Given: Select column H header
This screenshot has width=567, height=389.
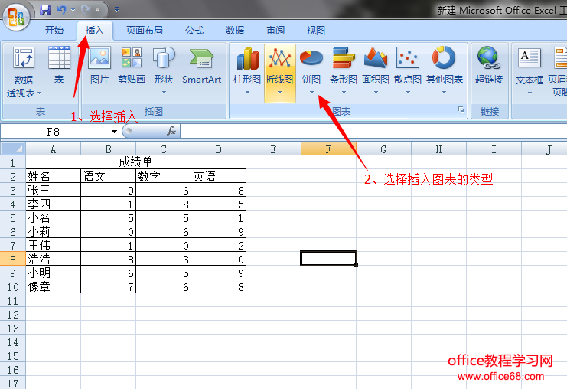Looking at the screenshot, I should [x=438, y=149].
